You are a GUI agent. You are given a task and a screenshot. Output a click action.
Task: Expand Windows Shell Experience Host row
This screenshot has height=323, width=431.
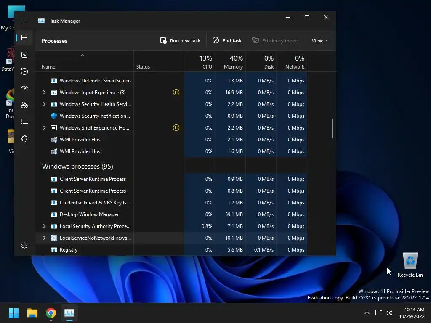tap(44, 128)
